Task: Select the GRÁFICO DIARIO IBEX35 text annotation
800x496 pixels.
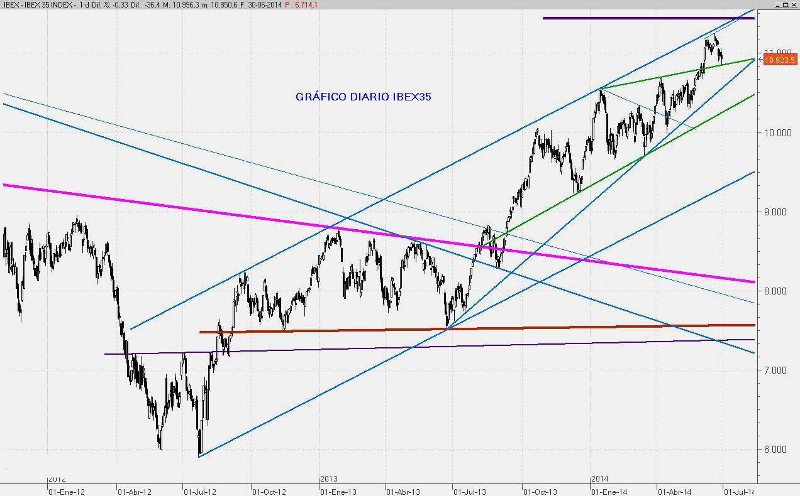Action: click(363, 97)
